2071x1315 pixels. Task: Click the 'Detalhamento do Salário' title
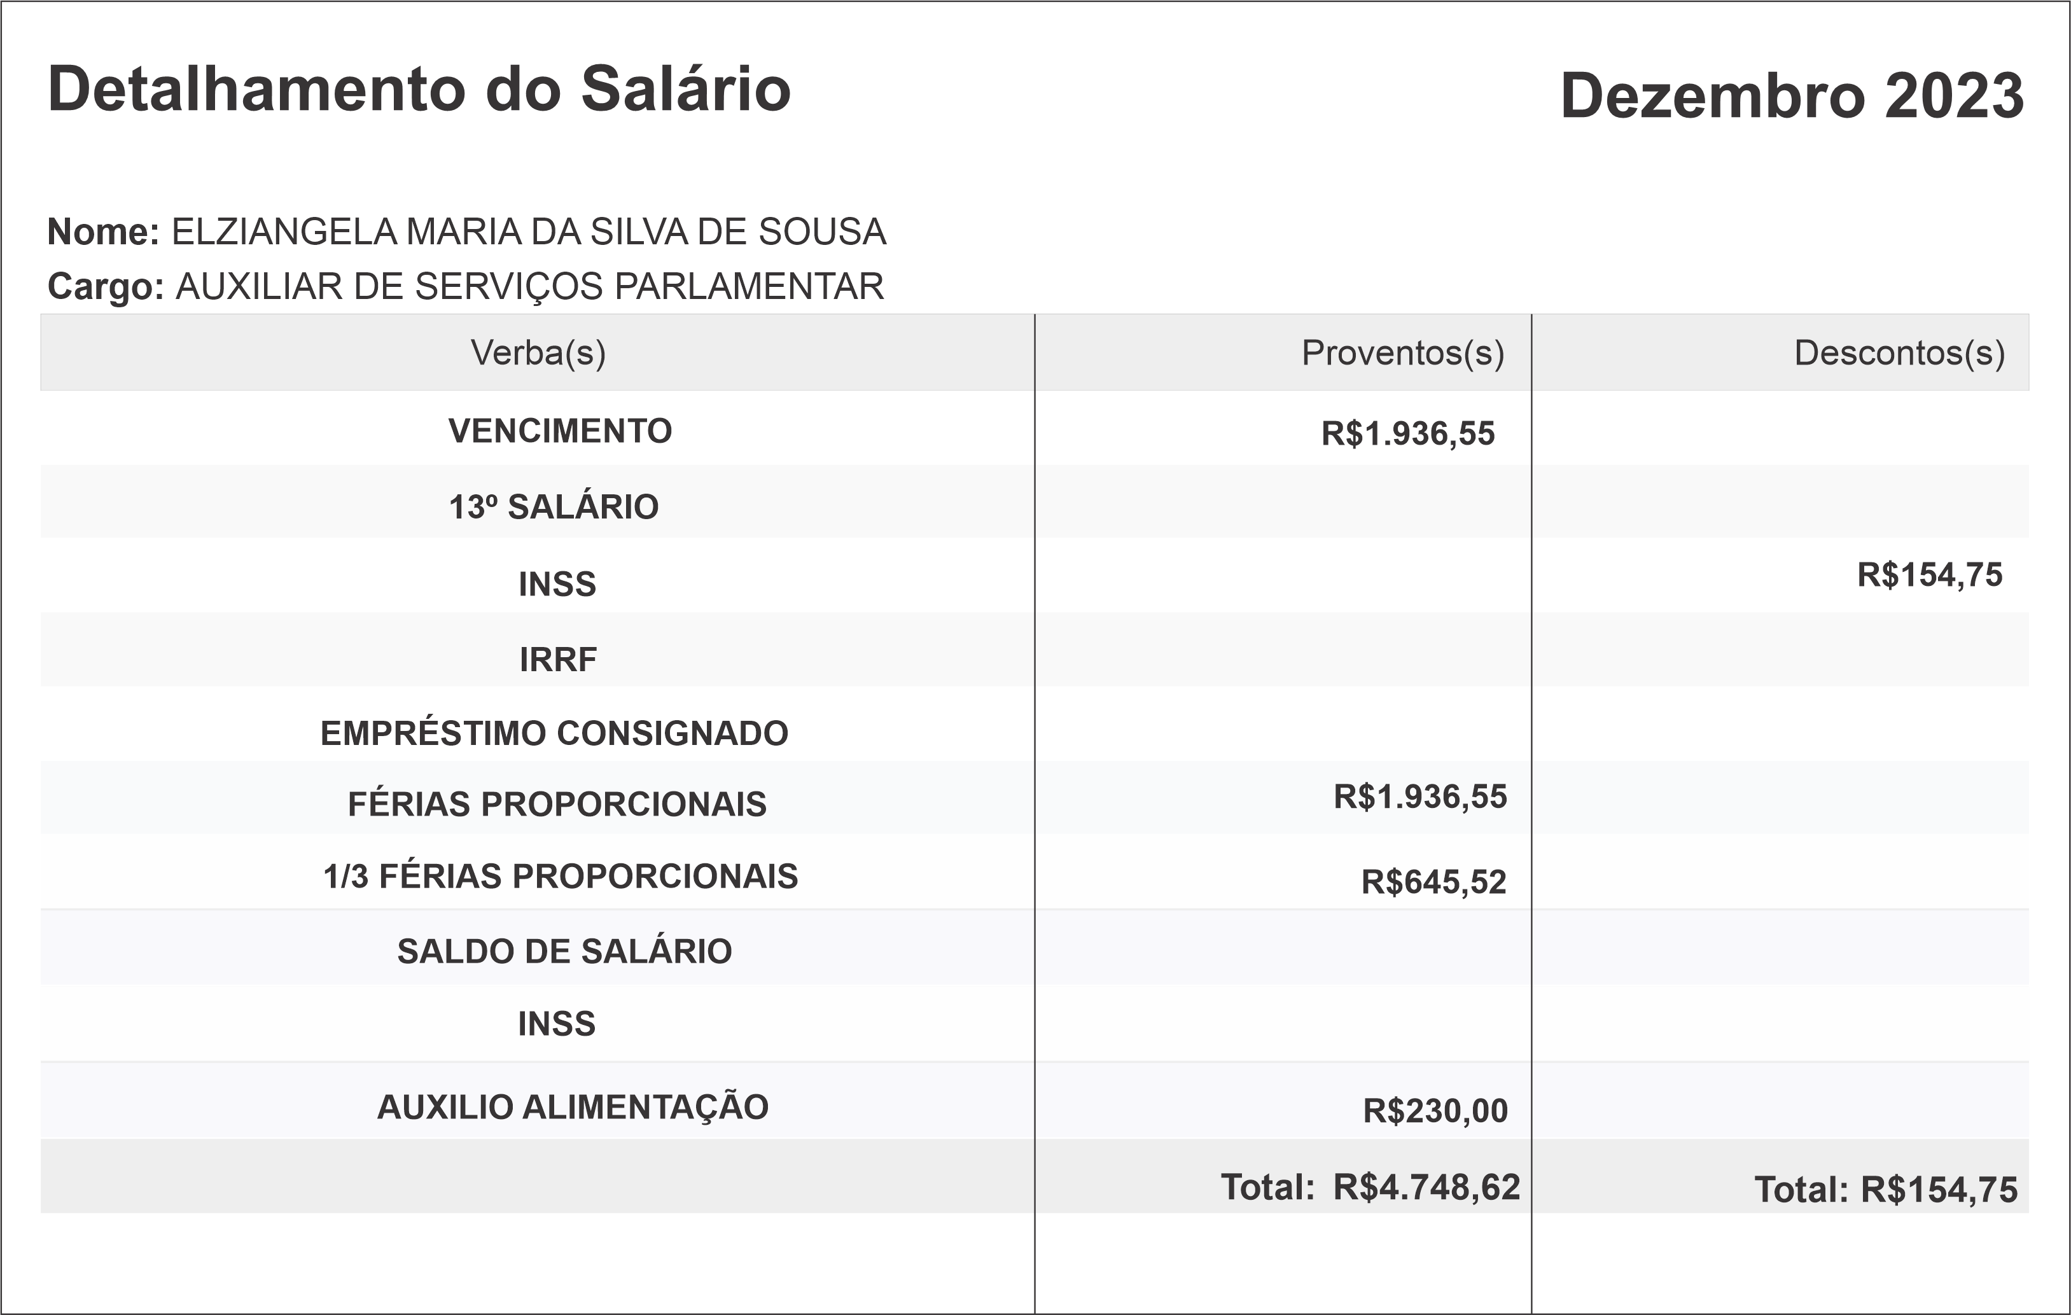click(419, 90)
